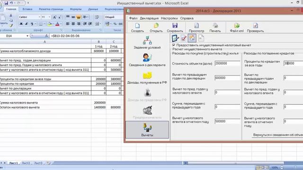
Task: Open the font size 11 dropdown
Action: pos(49,17)
